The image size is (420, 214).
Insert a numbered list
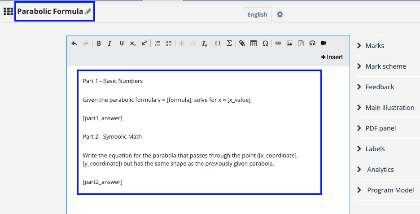pyautogui.click(x=157, y=44)
